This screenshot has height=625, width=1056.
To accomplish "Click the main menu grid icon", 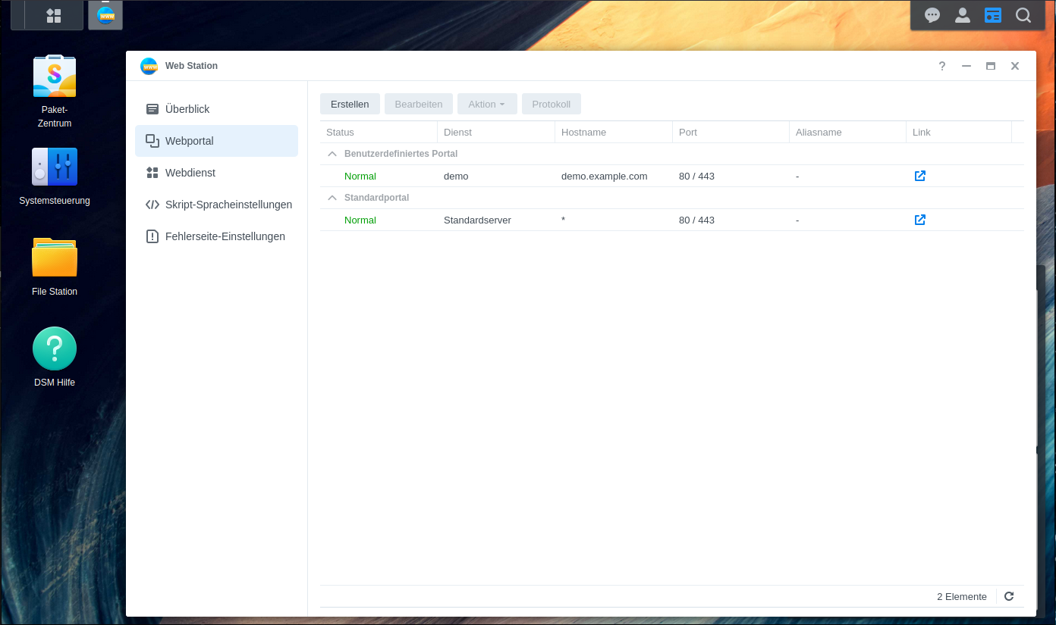I will tap(54, 15).
